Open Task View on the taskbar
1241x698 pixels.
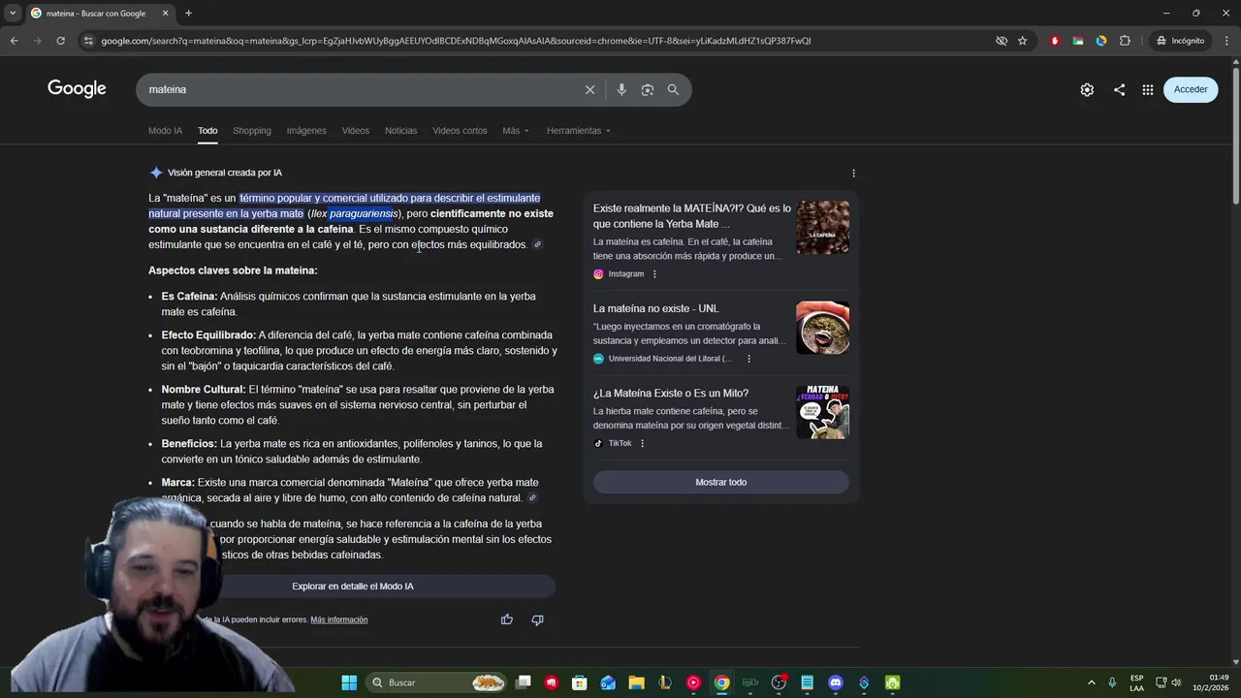tap(524, 682)
